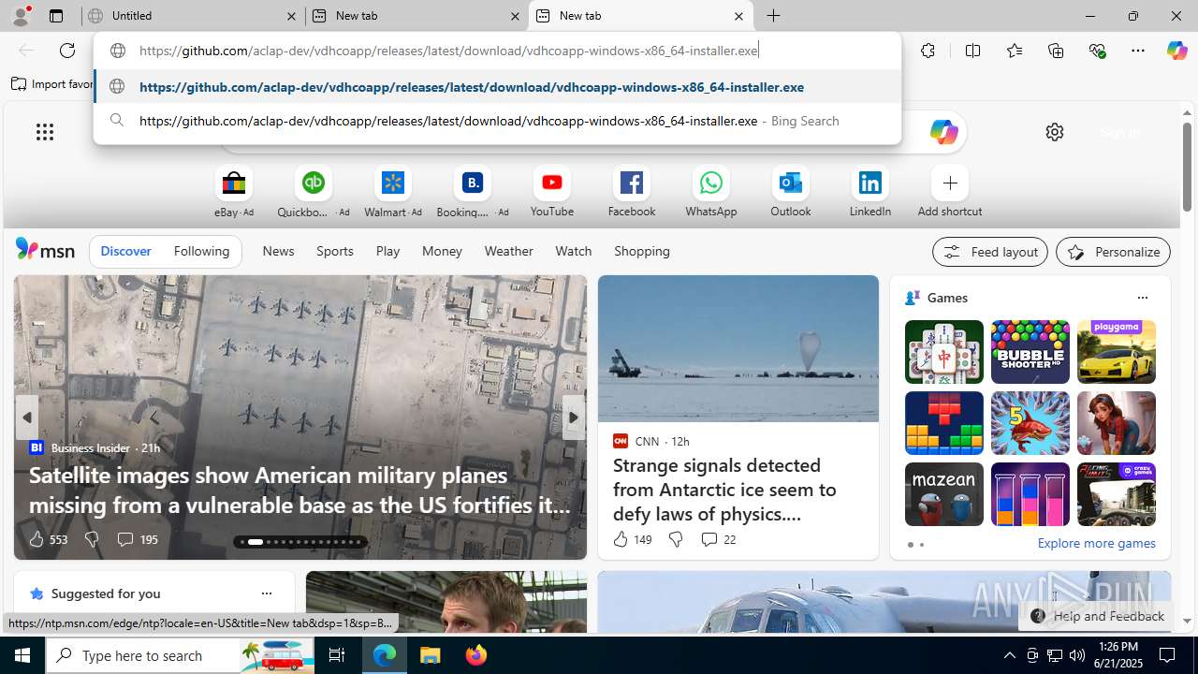Screen dimensions: 1198x674
Task: Show the previous carousel story
Action: (x=26, y=418)
